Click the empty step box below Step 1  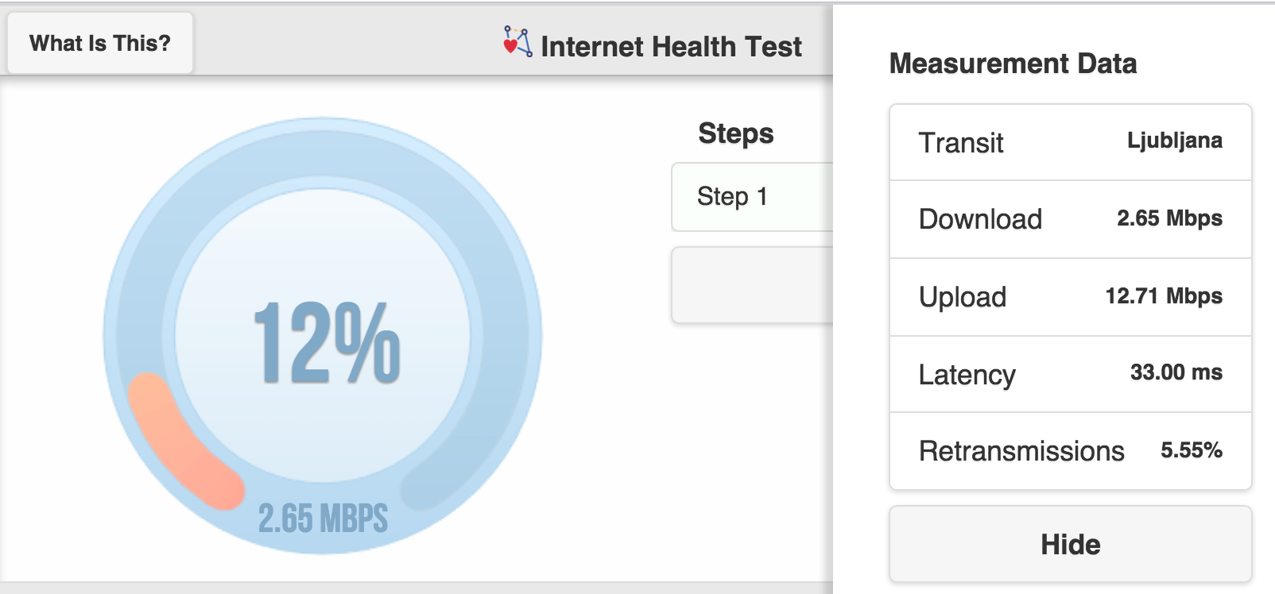[x=751, y=285]
